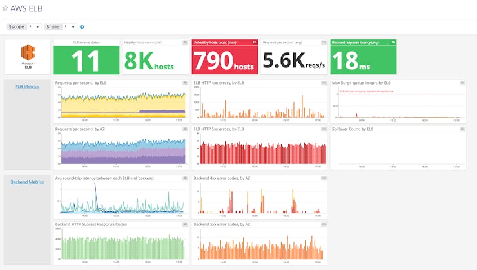This screenshot has width=477, height=270.
Task: Click 1h badge on Unhealthy hosts count
Action: pos(255,42)
